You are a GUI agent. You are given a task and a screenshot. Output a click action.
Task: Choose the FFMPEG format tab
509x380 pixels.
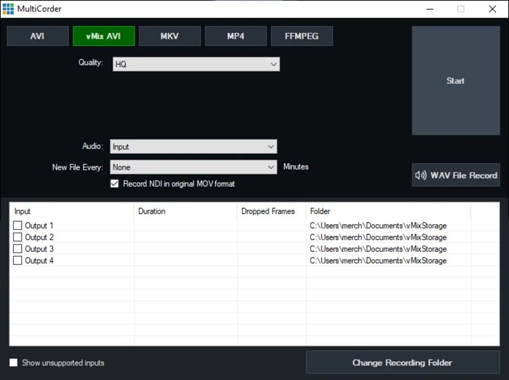pos(302,36)
